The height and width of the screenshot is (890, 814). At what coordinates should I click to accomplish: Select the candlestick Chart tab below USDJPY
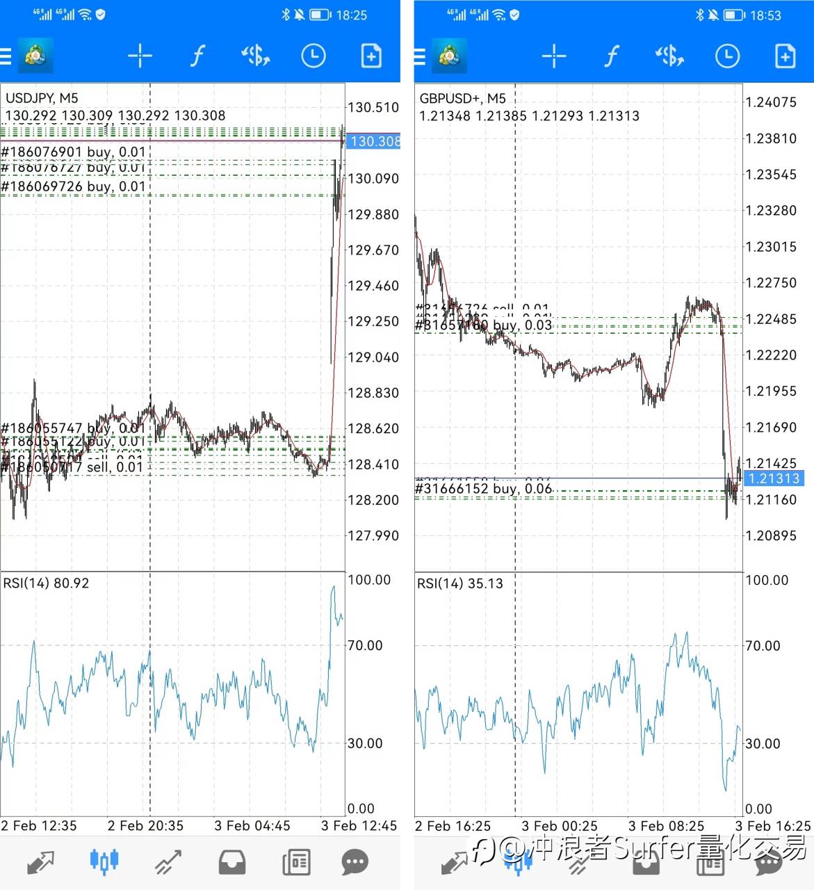(x=104, y=862)
